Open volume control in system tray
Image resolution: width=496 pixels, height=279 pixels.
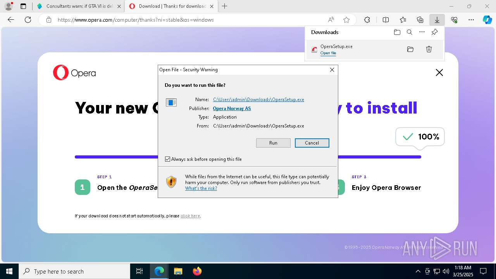pos(446,271)
